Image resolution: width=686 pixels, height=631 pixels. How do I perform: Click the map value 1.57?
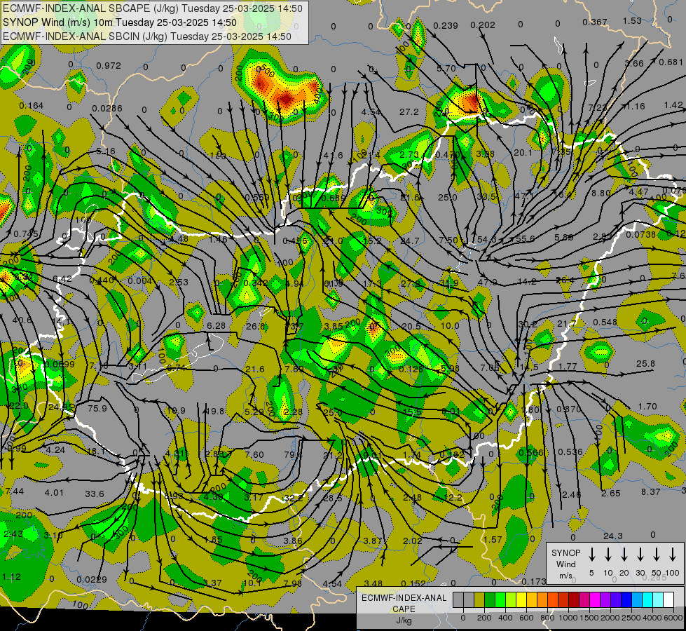pos(493,539)
